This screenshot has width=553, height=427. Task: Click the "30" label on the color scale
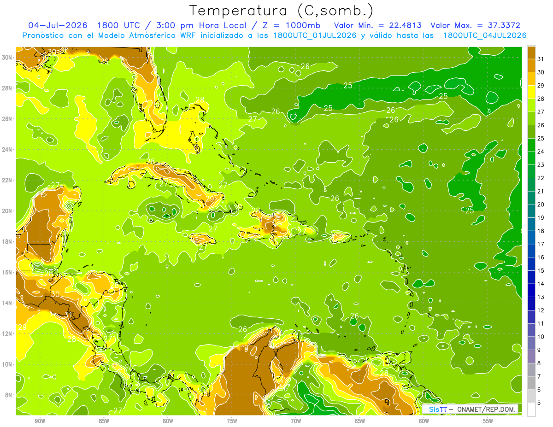click(541, 72)
